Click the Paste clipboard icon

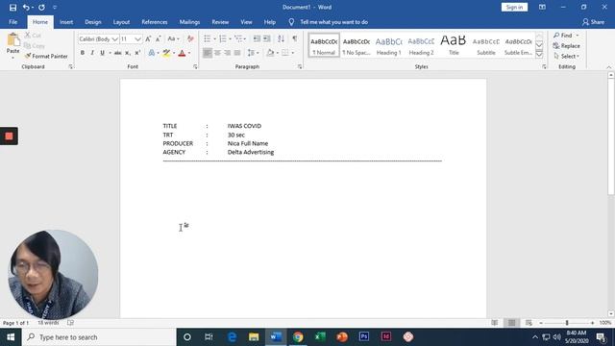(12, 40)
